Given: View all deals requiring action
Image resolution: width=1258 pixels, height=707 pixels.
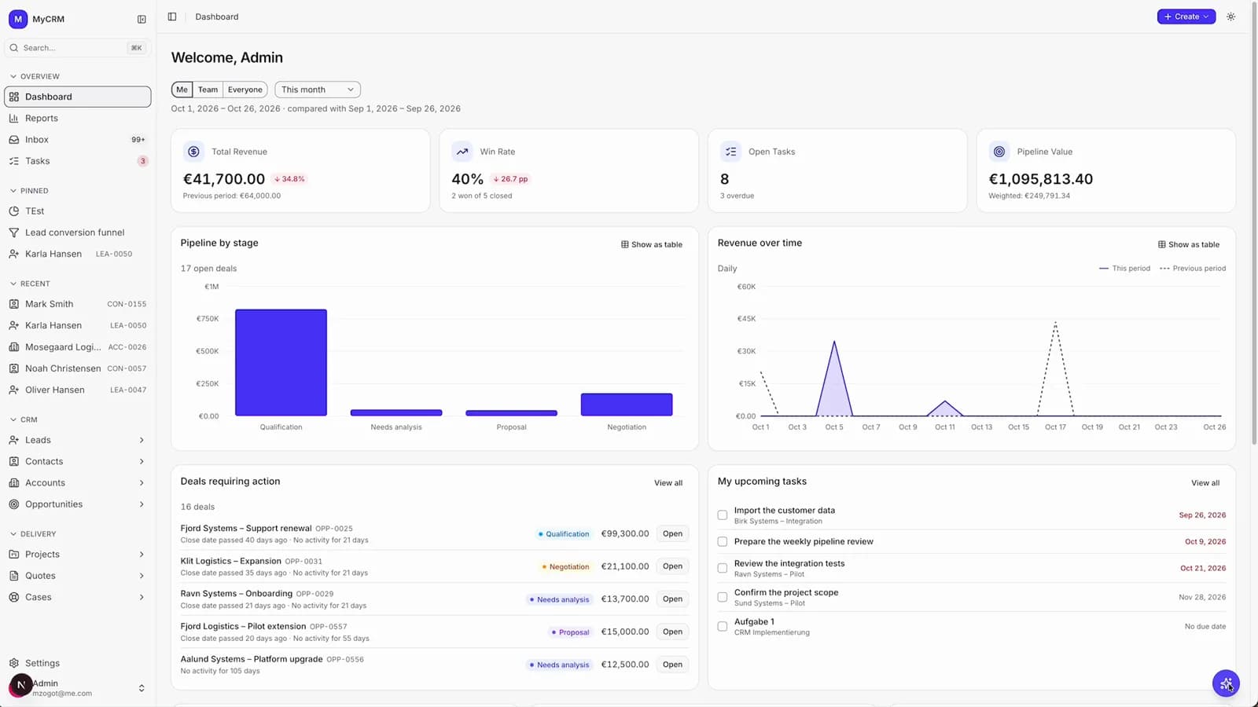Looking at the screenshot, I should pos(668,483).
